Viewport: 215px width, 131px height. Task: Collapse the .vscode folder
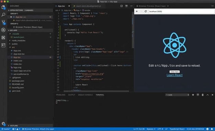[10, 34]
